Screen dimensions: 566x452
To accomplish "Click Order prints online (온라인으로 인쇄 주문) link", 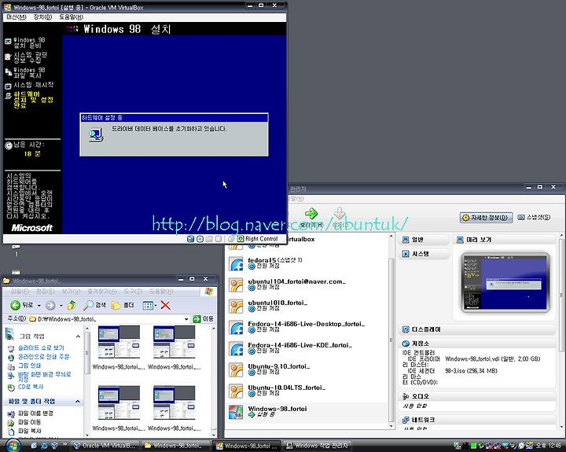I will (44, 357).
